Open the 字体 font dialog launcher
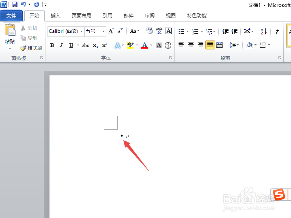This screenshot has width=291, height=218. (x=170, y=58)
